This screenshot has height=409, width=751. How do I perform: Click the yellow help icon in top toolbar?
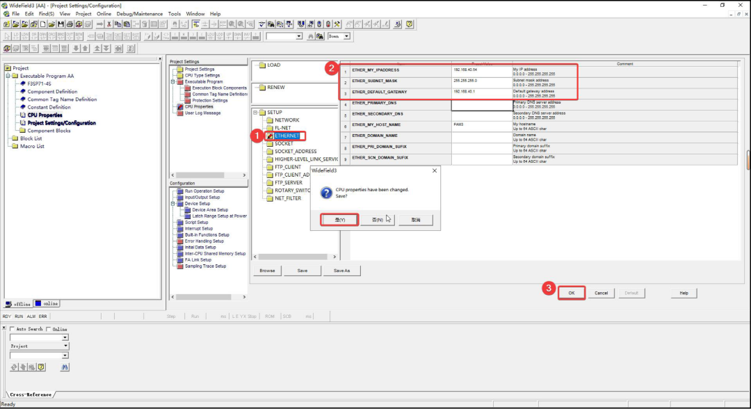tap(410, 24)
